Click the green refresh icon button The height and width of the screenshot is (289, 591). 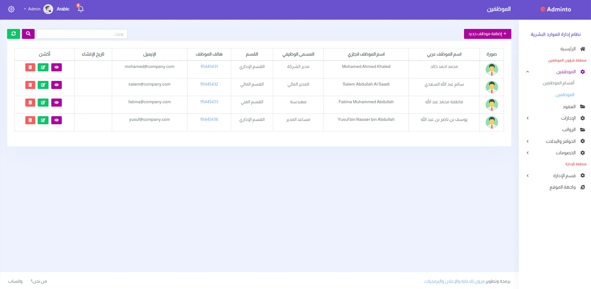pos(14,34)
